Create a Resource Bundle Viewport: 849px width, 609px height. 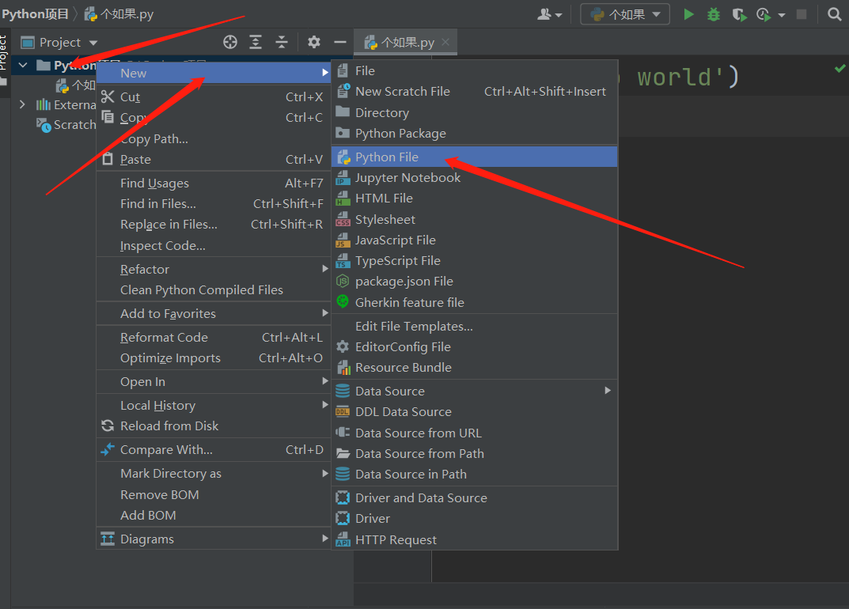point(474,368)
